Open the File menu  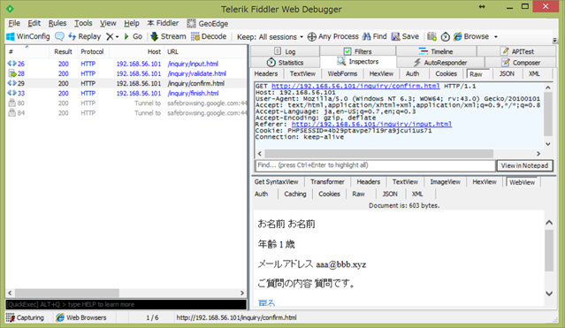[x=14, y=23]
